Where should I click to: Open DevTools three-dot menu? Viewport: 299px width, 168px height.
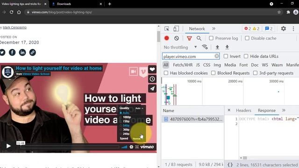[293, 29]
